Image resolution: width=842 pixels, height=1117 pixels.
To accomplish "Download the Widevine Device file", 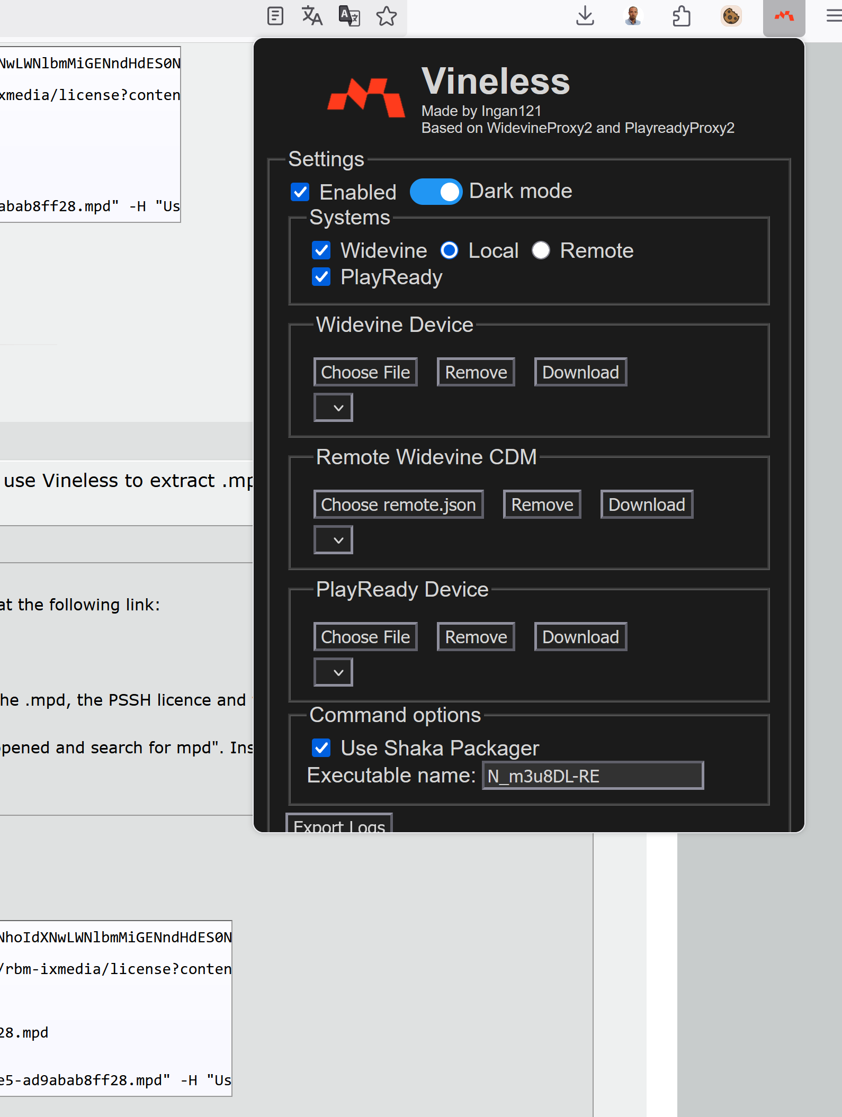I will click(x=580, y=372).
